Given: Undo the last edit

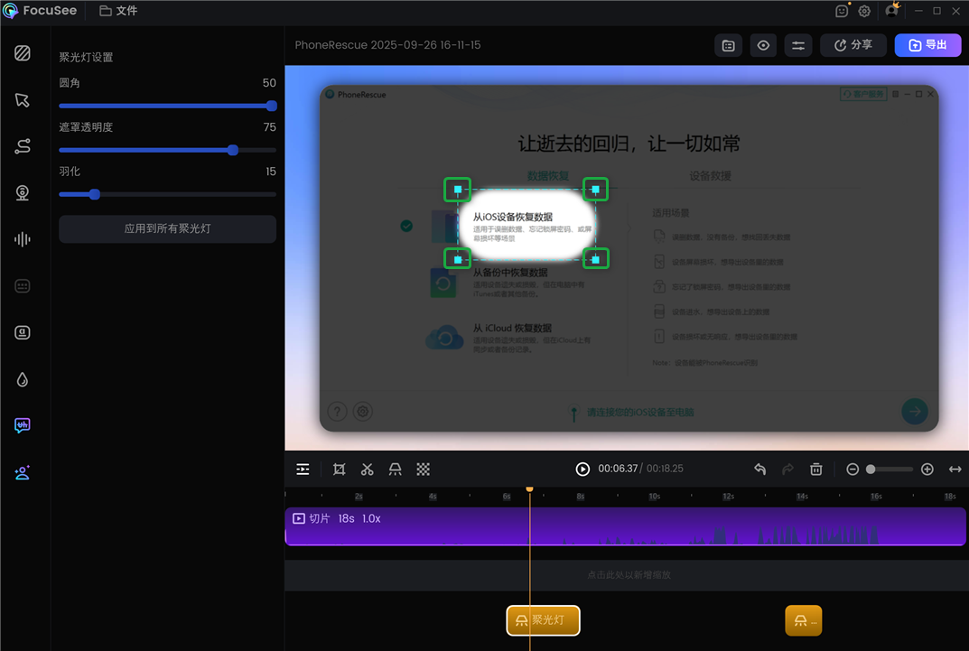Looking at the screenshot, I should click(x=759, y=469).
